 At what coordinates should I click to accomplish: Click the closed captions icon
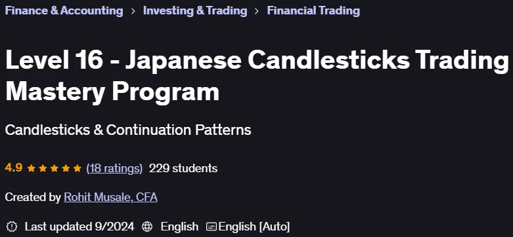coord(212,227)
